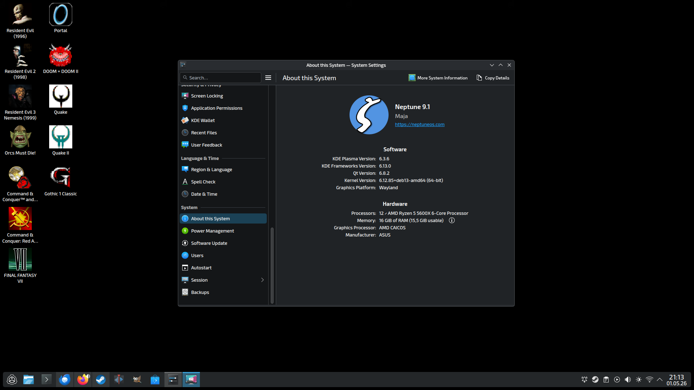Select the Quake desktop icon
This screenshot has width=694, height=390.
(x=61, y=100)
